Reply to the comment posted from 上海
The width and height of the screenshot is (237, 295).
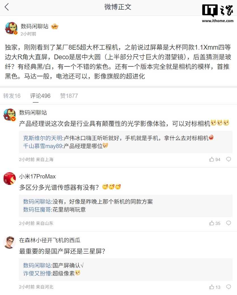pos(229,159)
